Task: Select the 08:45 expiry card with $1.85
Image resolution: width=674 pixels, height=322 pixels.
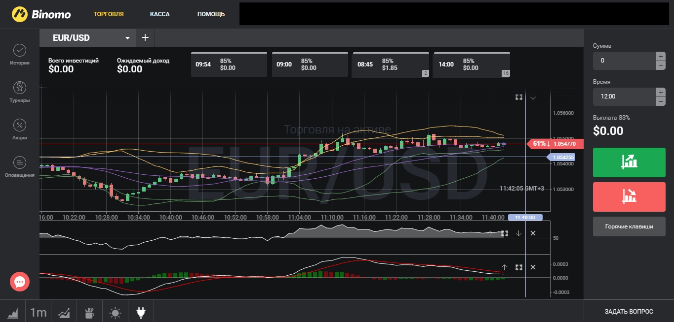Action: click(x=391, y=64)
